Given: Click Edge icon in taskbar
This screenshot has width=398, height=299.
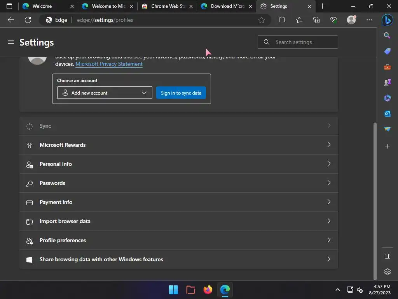Looking at the screenshot, I should (225, 290).
